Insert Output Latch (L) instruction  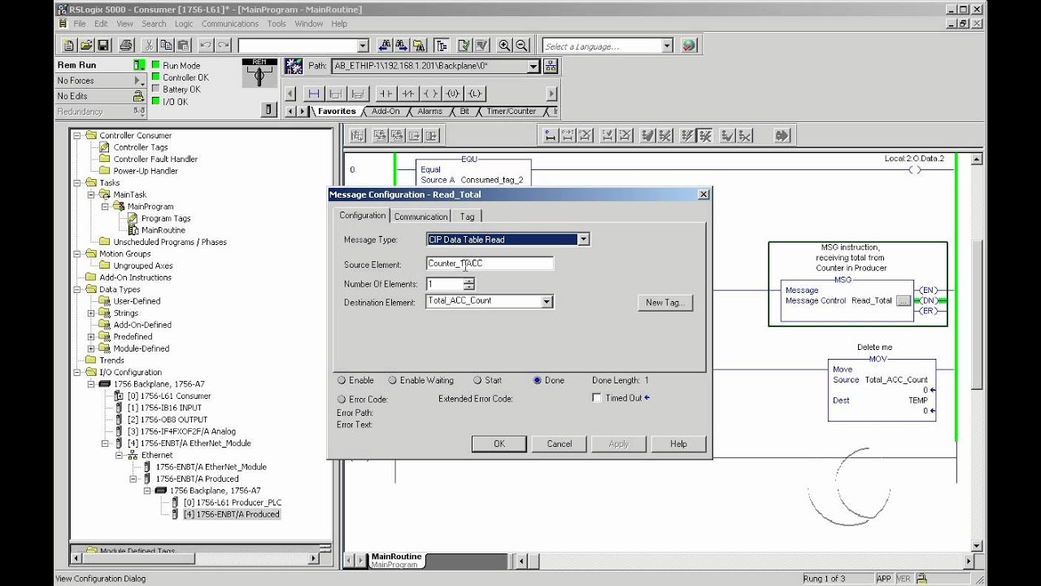click(x=476, y=94)
